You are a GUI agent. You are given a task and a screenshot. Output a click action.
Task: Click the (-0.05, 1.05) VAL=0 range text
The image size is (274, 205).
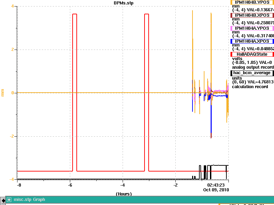tap(252, 63)
